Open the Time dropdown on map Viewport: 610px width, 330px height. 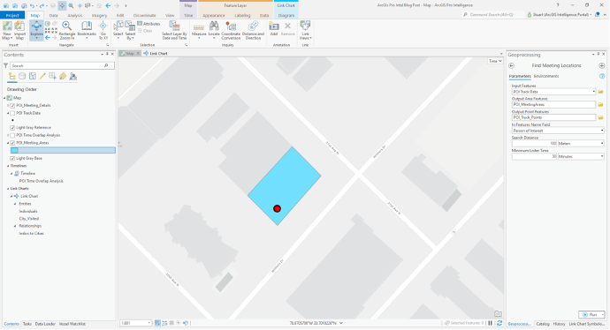pos(495,61)
